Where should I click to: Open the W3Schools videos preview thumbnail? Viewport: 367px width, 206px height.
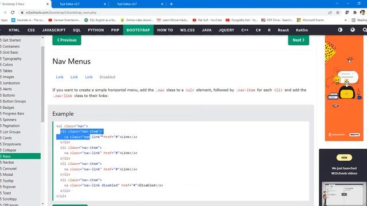pyautogui.click(x=344, y=194)
